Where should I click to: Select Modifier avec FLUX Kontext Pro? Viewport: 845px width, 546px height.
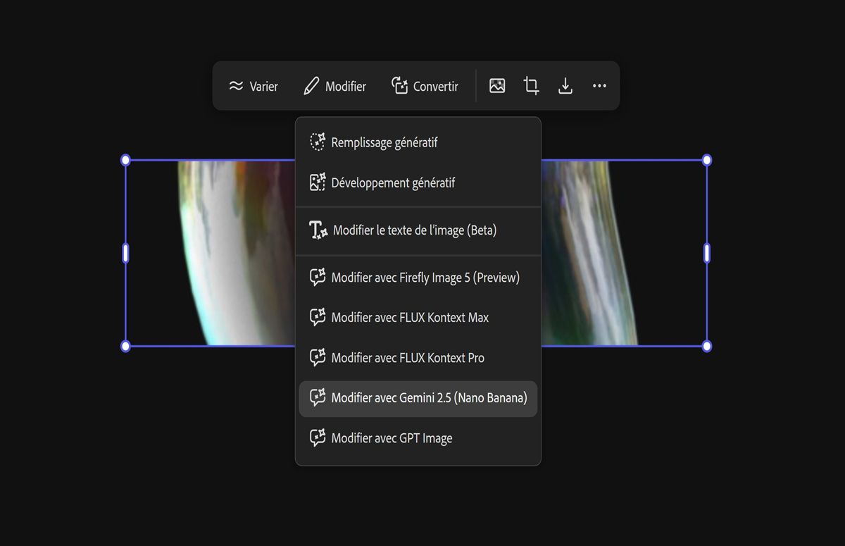[418, 358]
